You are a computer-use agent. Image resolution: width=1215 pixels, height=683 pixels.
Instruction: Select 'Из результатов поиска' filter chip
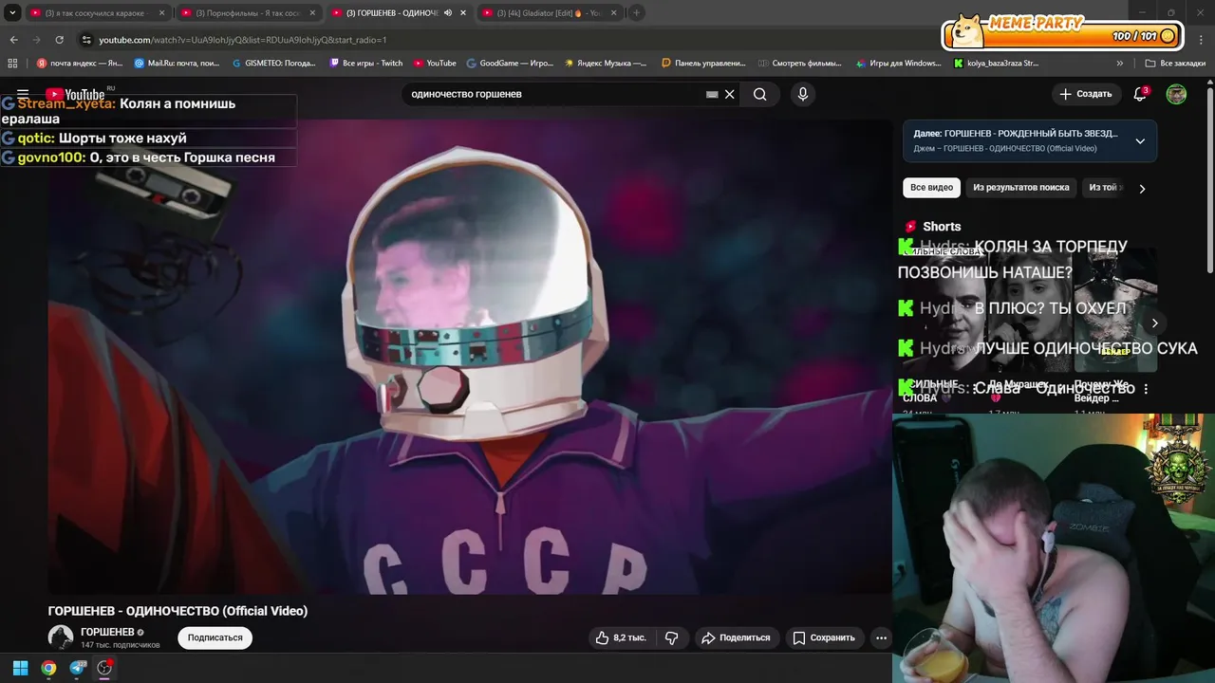[x=1020, y=188]
